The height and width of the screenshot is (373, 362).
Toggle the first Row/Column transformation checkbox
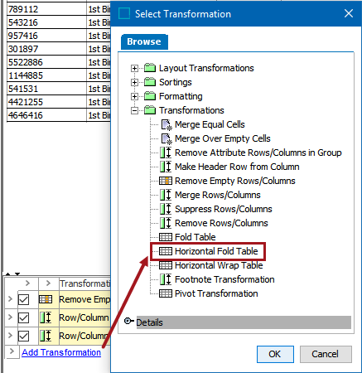[x=23, y=317]
